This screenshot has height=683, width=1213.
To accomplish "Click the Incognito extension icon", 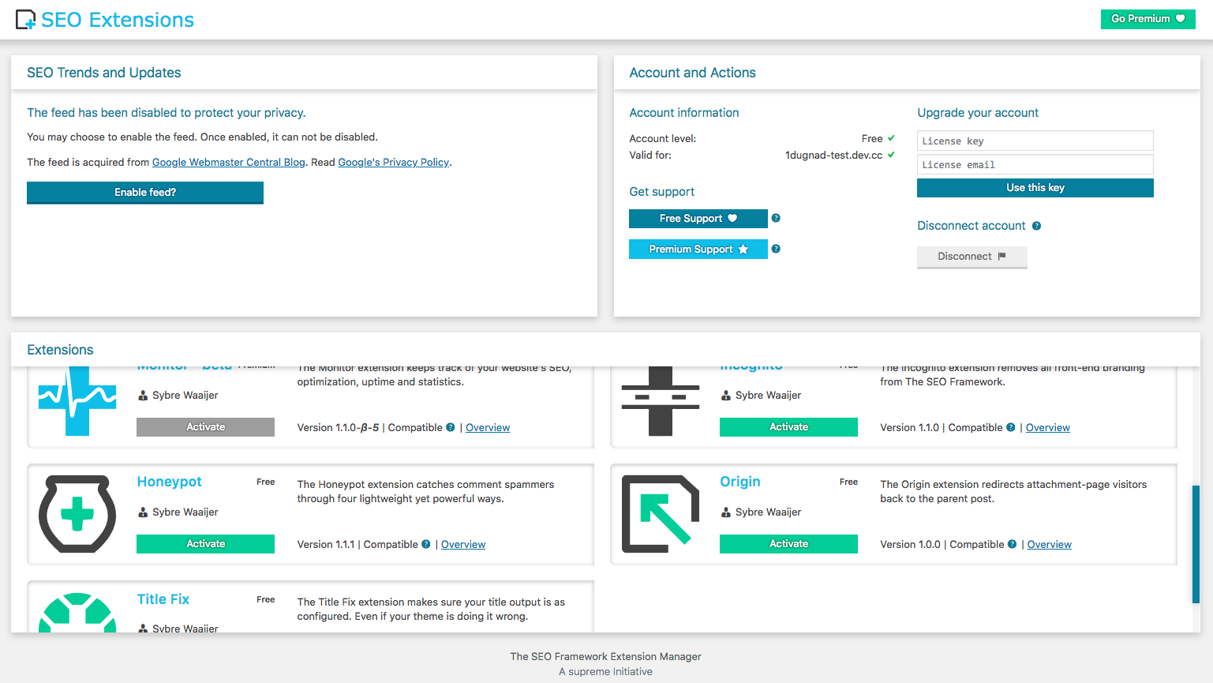I will [x=661, y=401].
